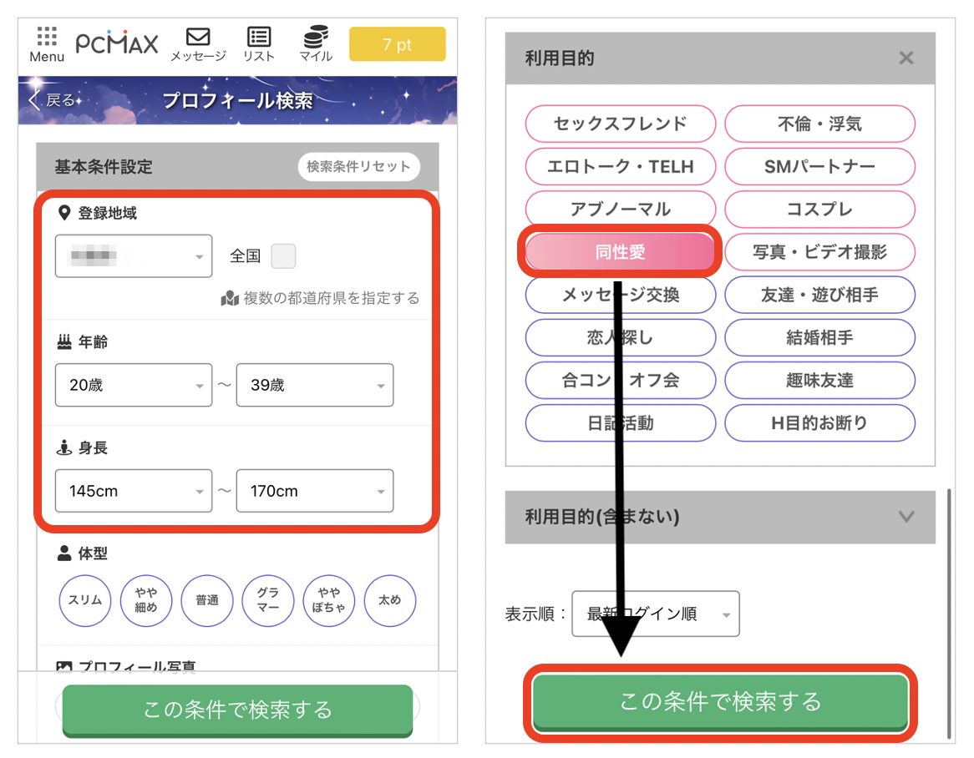Toggle the スリム body type option
The width and height of the screenshot is (974, 758).
click(x=84, y=599)
